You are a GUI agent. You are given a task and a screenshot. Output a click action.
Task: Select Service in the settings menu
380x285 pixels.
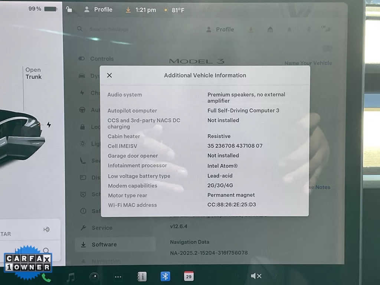(102, 228)
